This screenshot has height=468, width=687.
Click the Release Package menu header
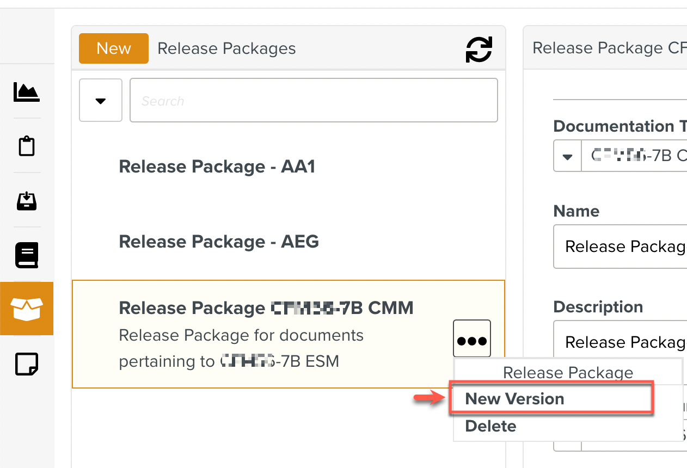(568, 373)
